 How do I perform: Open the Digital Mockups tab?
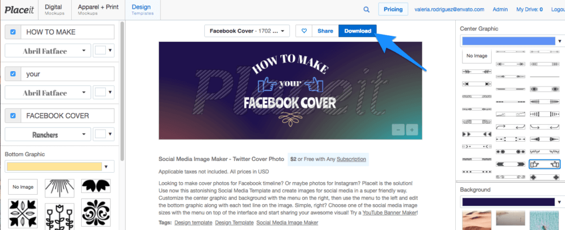click(55, 10)
